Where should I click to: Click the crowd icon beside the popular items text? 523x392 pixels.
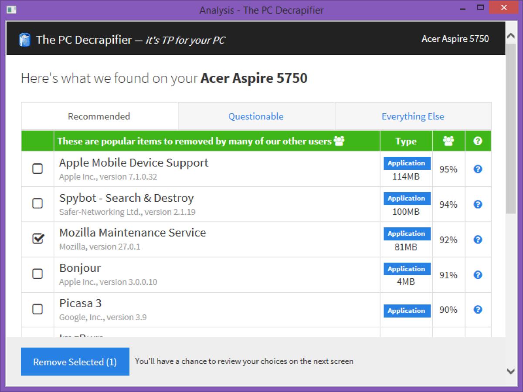[x=340, y=141]
